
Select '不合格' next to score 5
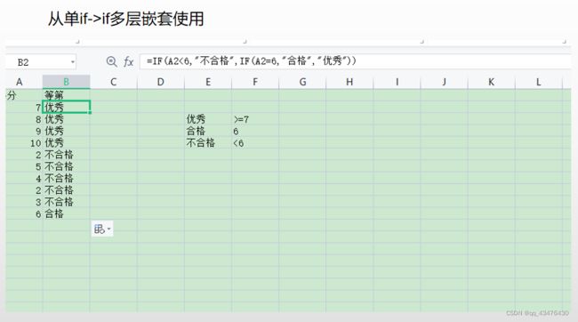click(67, 166)
